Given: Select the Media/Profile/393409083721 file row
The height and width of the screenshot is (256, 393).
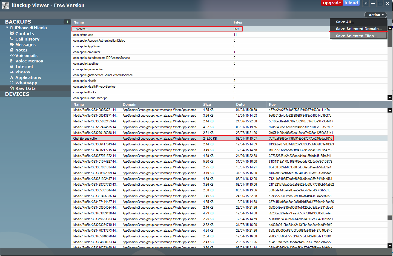Looking at the screenshot, I should pyautogui.click(x=230, y=110).
